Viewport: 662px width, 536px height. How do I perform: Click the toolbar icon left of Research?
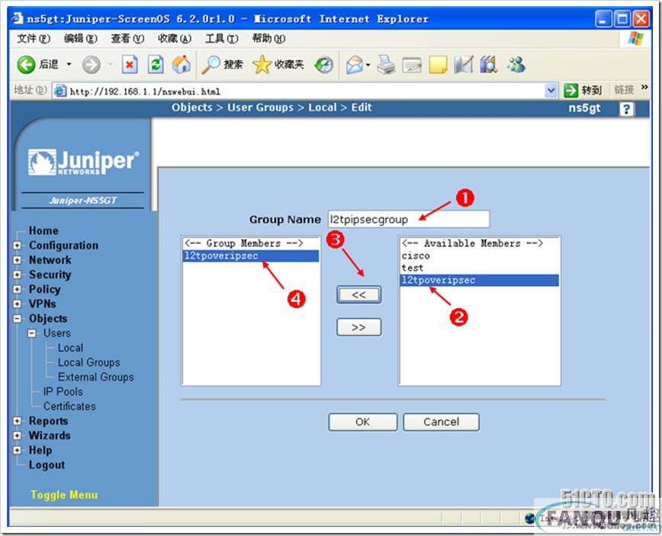[464, 65]
